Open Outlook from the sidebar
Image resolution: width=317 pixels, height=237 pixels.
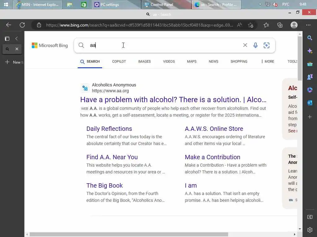310,103
